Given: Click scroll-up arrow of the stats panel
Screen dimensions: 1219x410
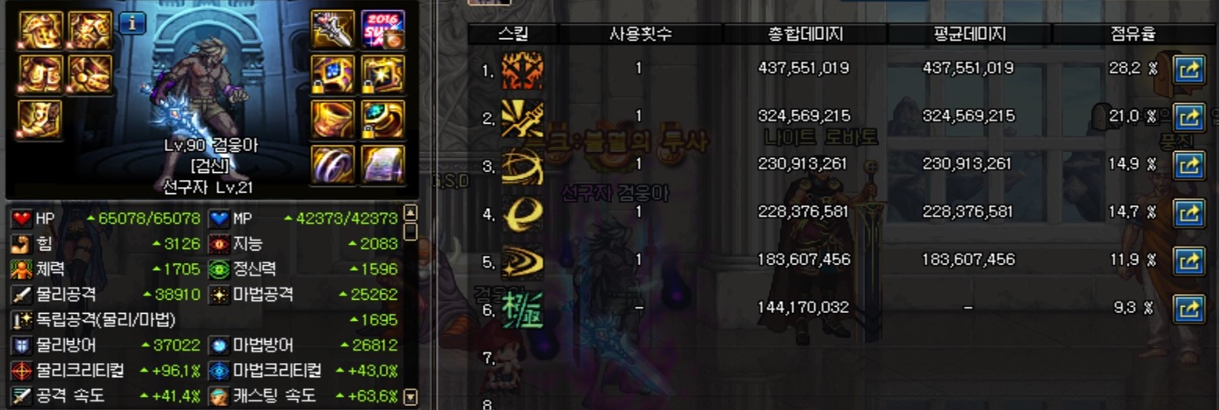Looking at the screenshot, I should coord(411,214).
